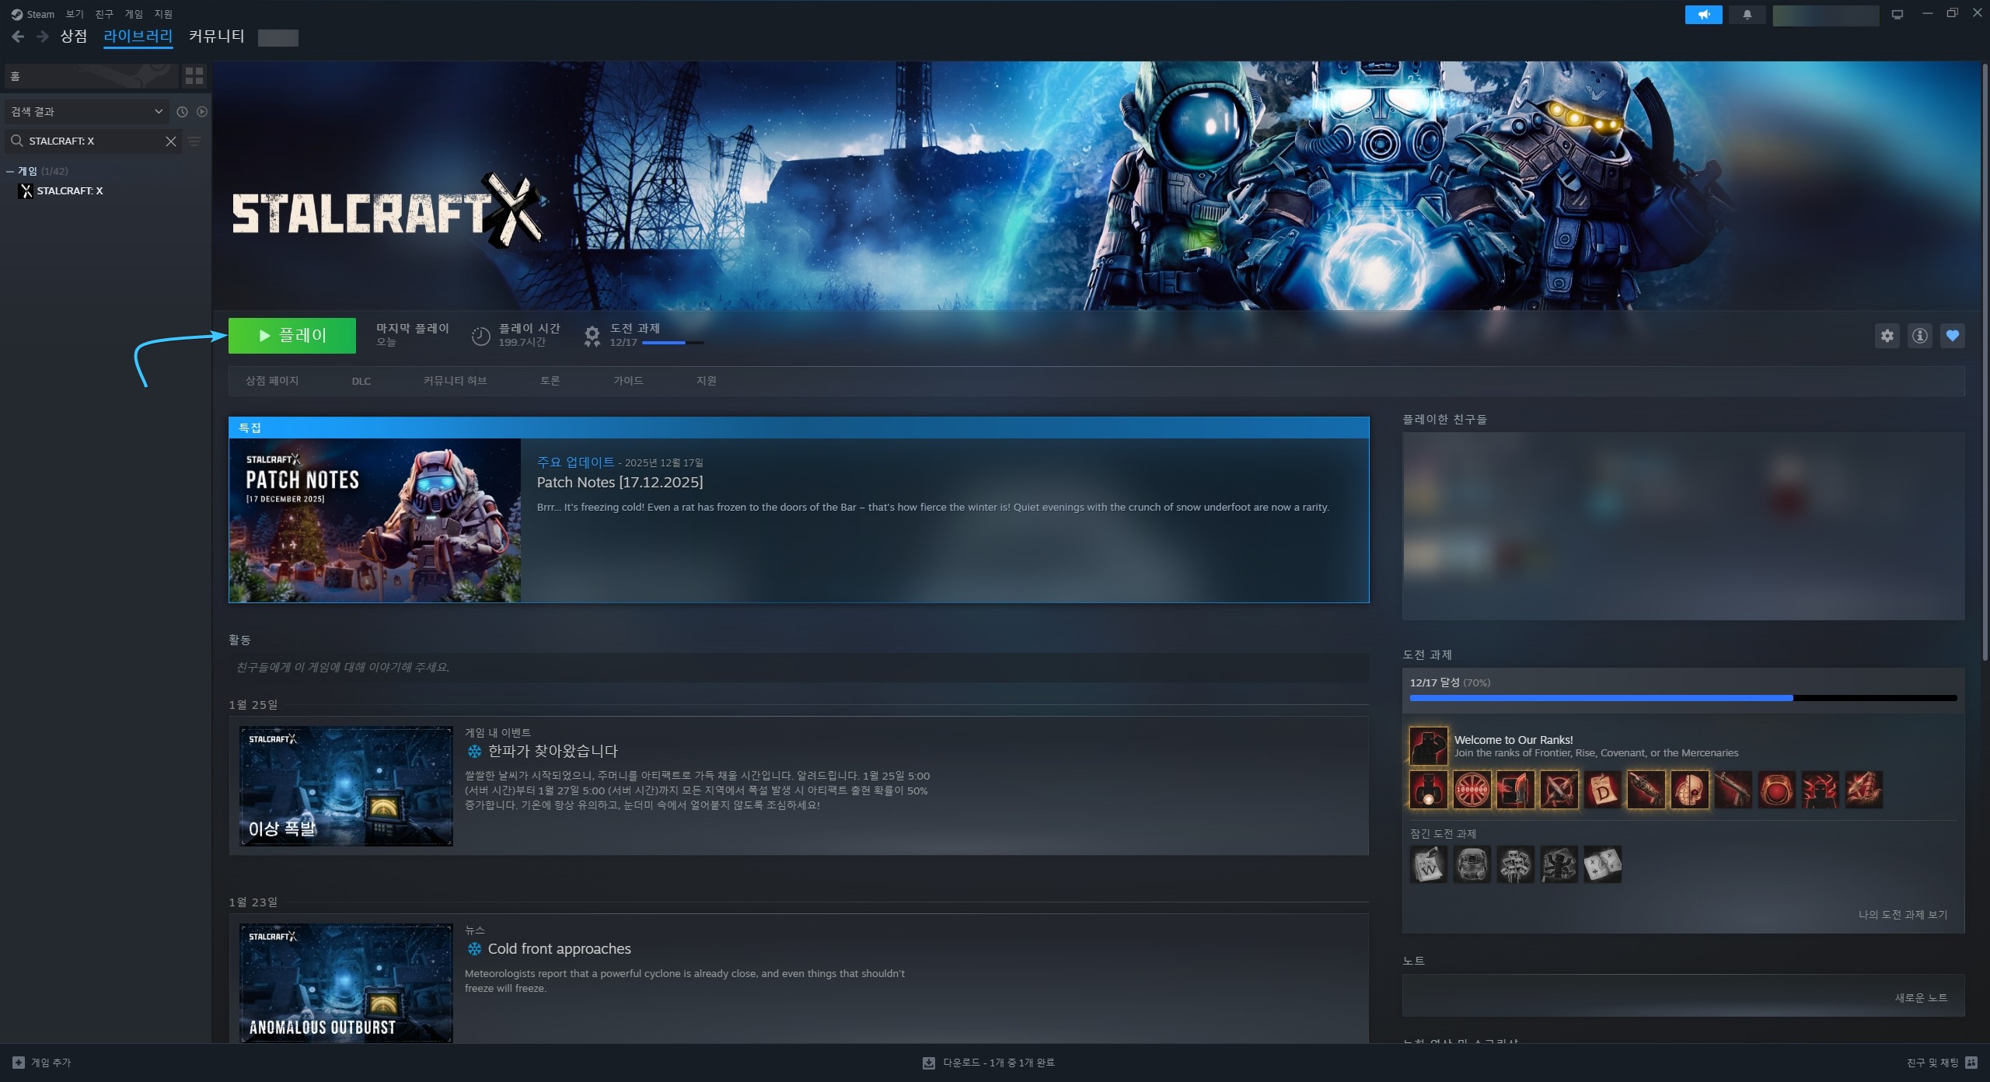The width and height of the screenshot is (1990, 1082).
Task: Click 게임 추가 plus icon
Action: (19, 1063)
